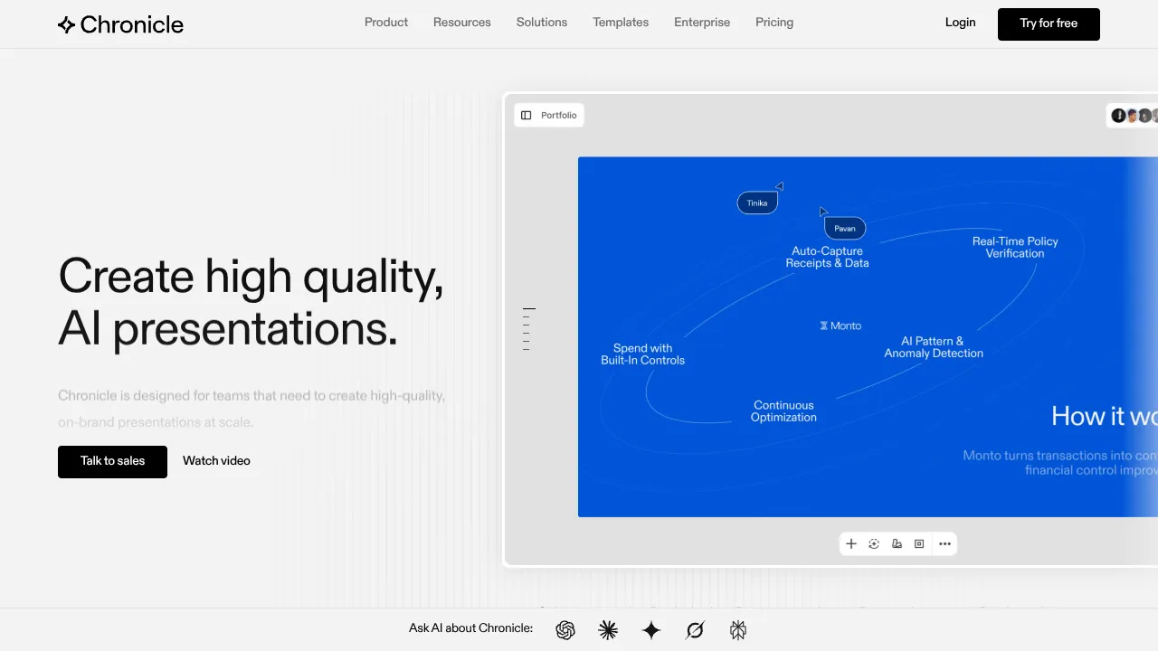Click the collaborator avatar stack
This screenshot has width=1158, height=651.
(1134, 115)
